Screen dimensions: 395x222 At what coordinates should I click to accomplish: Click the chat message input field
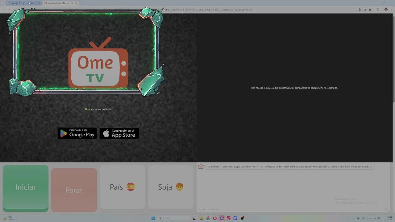click(290, 209)
